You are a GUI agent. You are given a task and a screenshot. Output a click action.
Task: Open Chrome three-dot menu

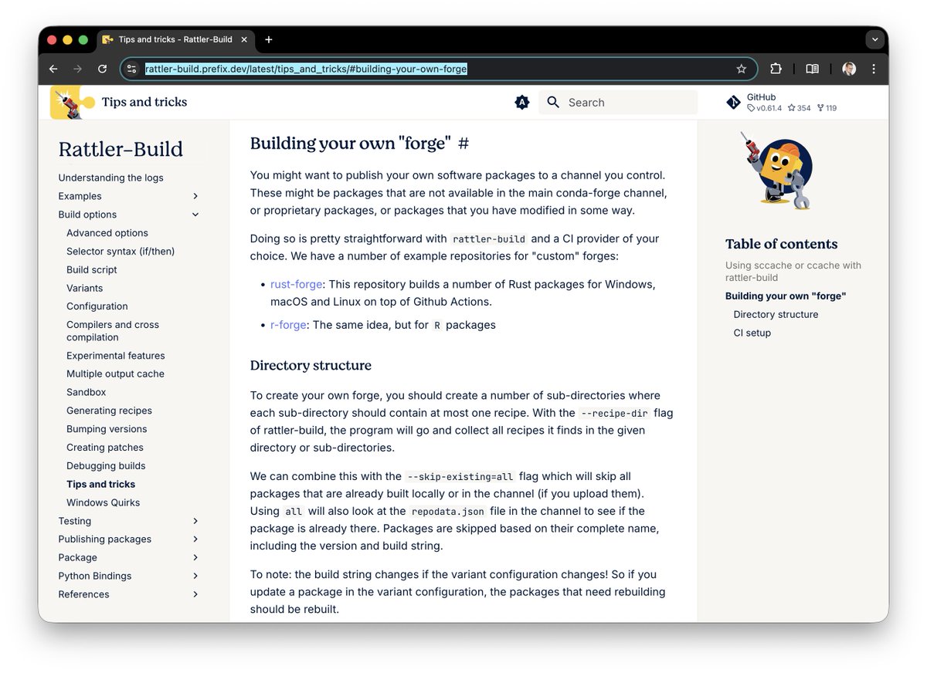(874, 69)
